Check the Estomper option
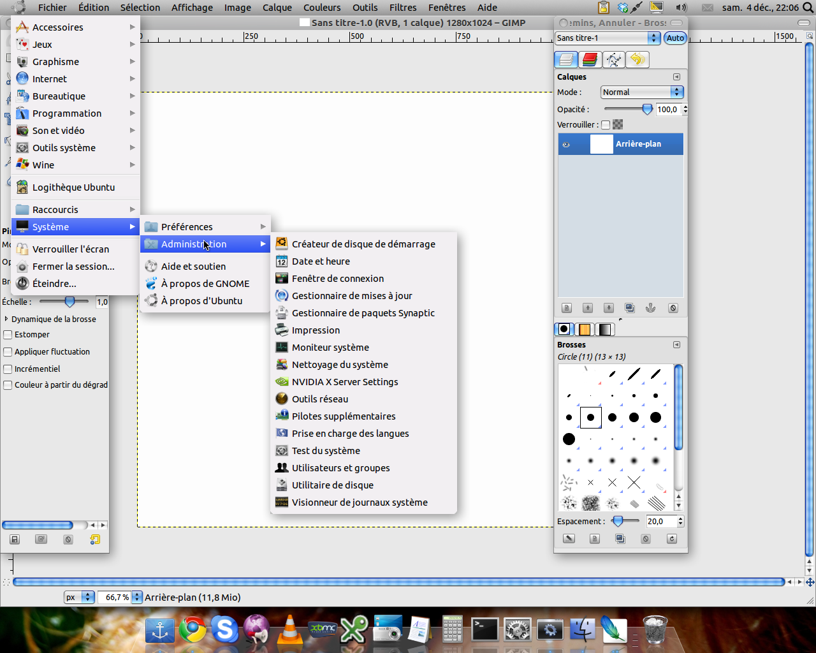The width and height of the screenshot is (816, 653). coord(7,334)
